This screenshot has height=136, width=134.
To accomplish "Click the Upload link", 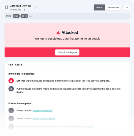I will [90, 127].
